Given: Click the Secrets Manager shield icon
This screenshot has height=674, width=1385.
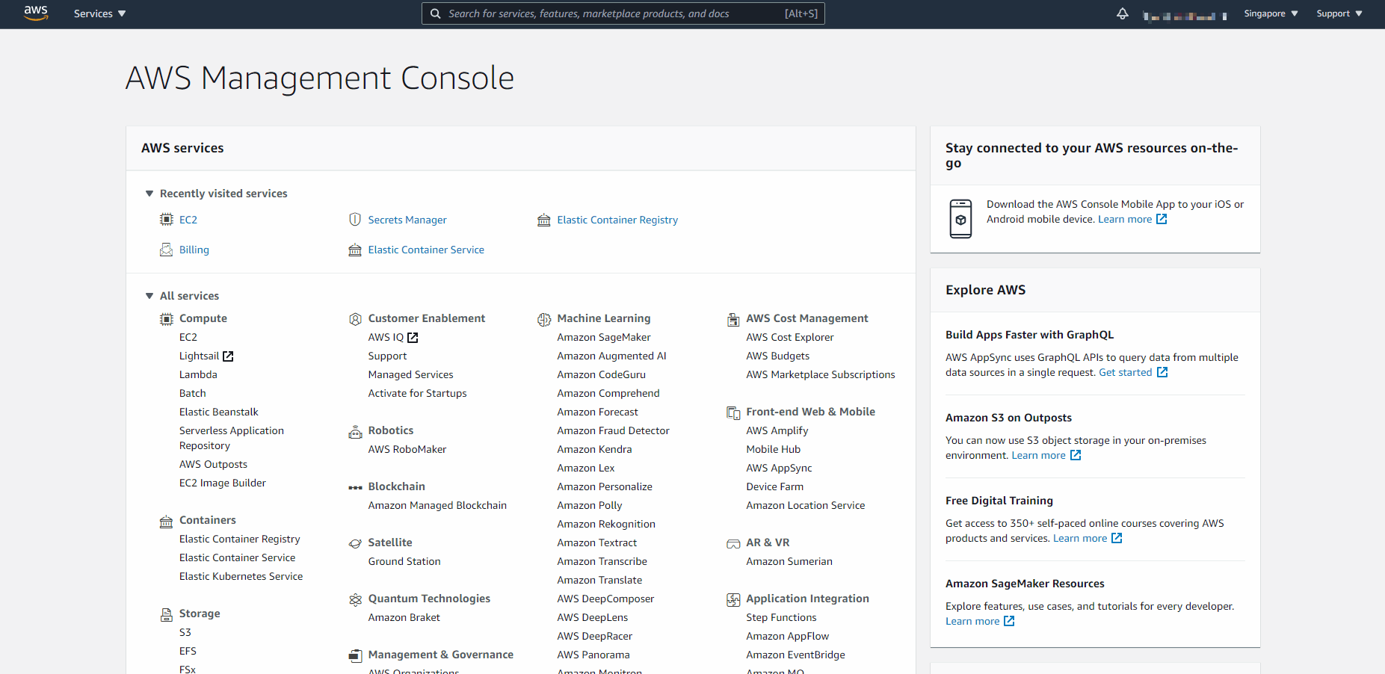Looking at the screenshot, I should (355, 220).
